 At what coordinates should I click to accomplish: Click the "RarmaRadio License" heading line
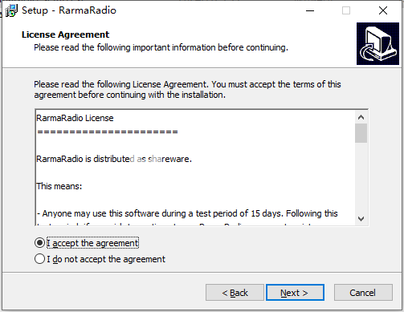(x=75, y=118)
